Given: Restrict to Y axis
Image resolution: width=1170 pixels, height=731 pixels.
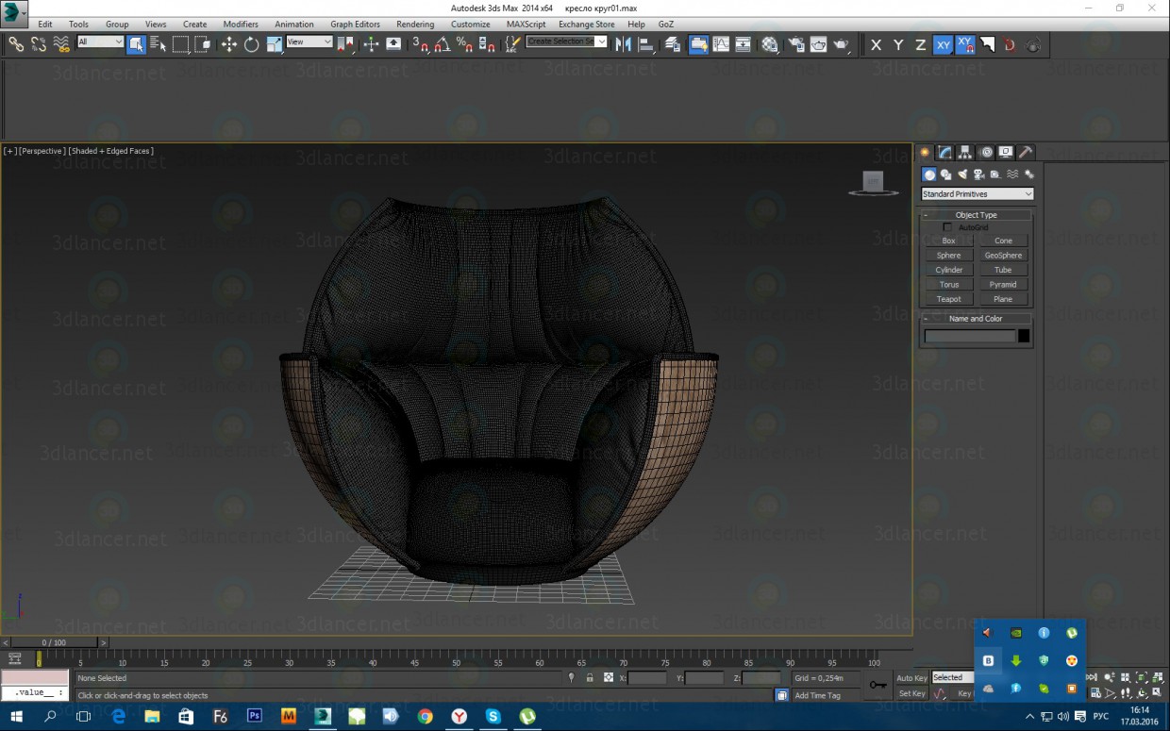Looking at the screenshot, I should click(x=898, y=44).
